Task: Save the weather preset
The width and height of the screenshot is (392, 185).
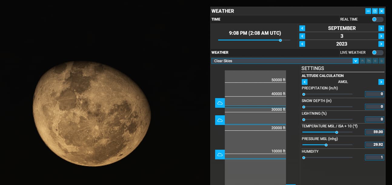Action: [362, 61]
